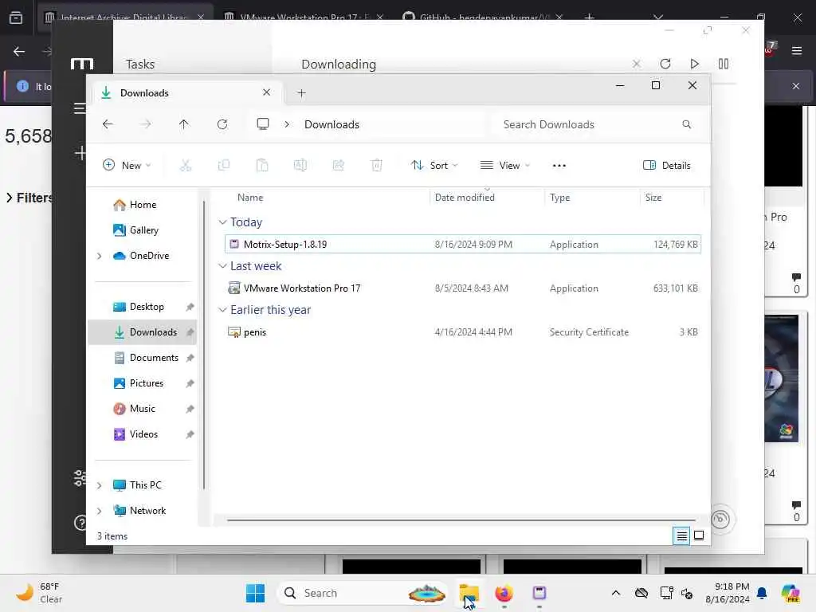Click the Copy icon in Explorer toolbar
816x612 pixels.
(x=224, y=166)
